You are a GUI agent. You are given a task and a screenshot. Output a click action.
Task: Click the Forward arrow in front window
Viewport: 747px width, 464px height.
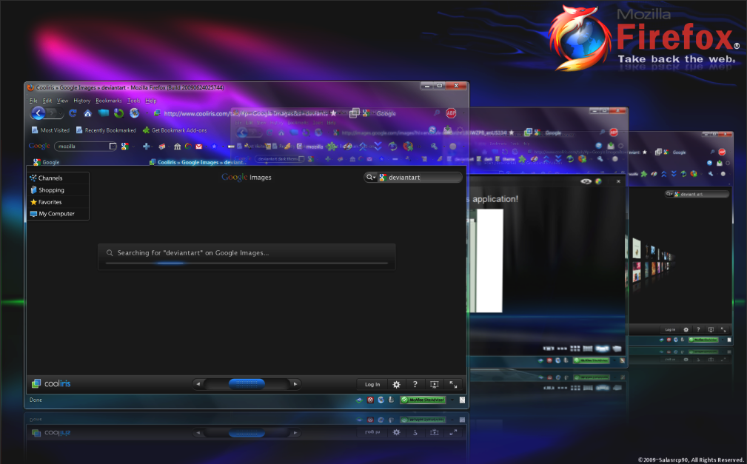click(x=51, y=113)
